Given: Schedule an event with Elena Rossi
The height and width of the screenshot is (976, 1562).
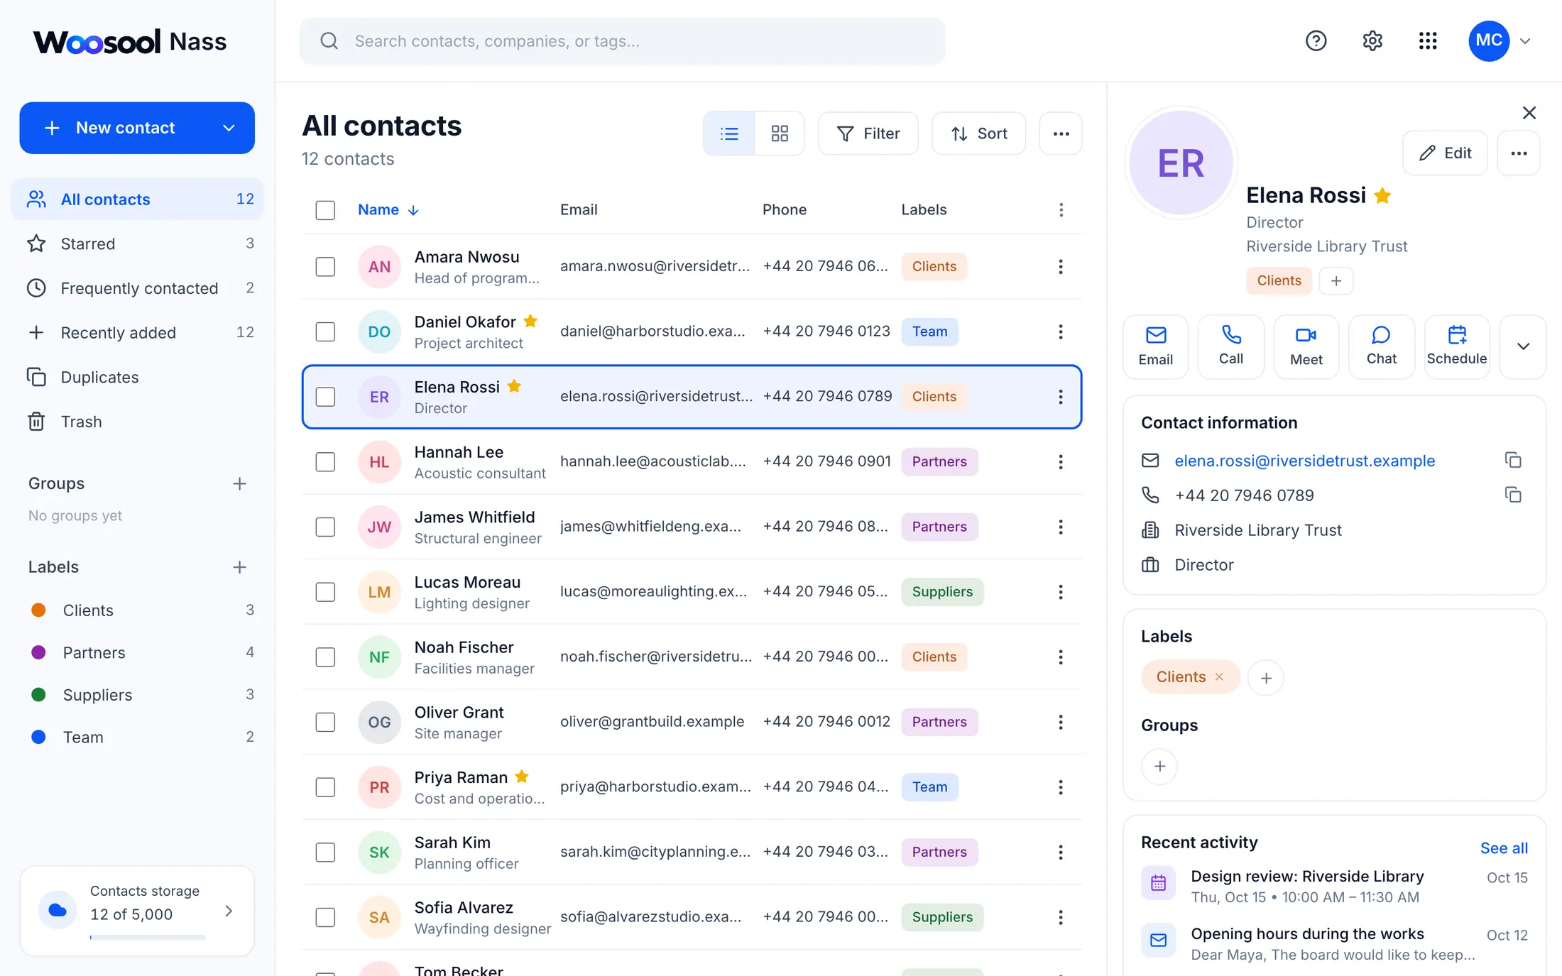Looking at the screenshot, I should point(1457,346).
